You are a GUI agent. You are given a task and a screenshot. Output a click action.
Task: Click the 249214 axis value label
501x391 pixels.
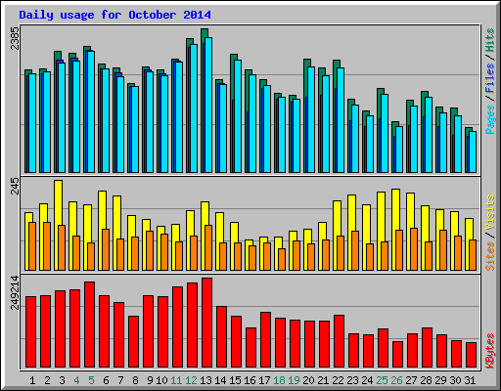click(15, 292)
